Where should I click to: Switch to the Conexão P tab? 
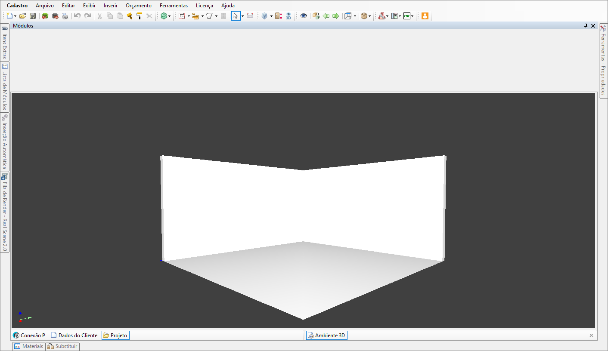[x=29, y=335]
